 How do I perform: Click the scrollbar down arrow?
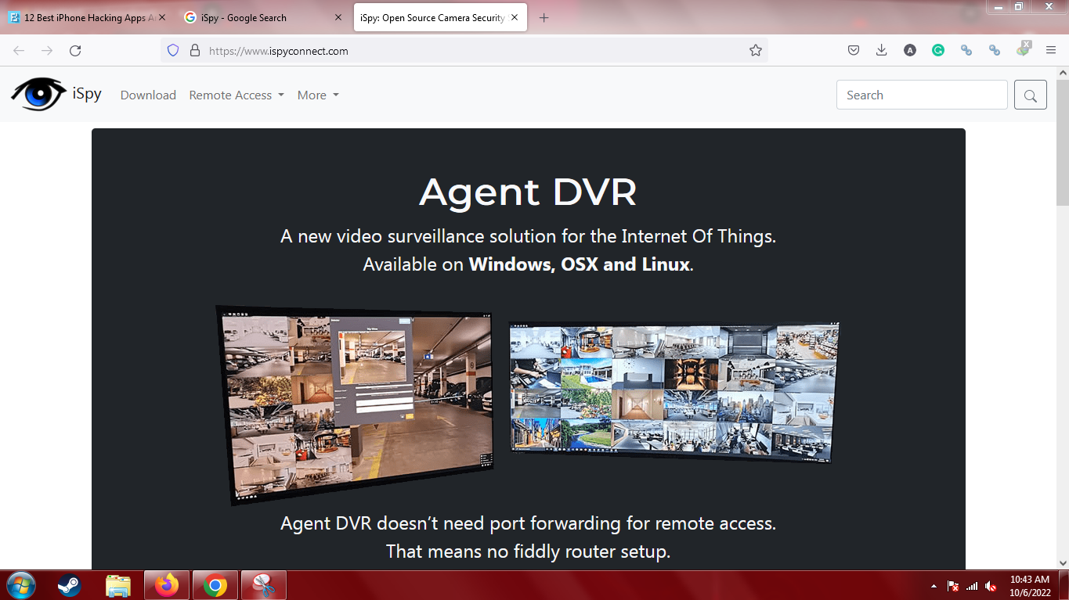(x=1063, y=562)
